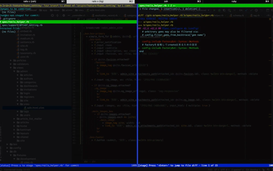The height and width of the screenshot is (171, 273).
Task: Expand the dashboards folder arrow
Action: click(x=18, y=86)
